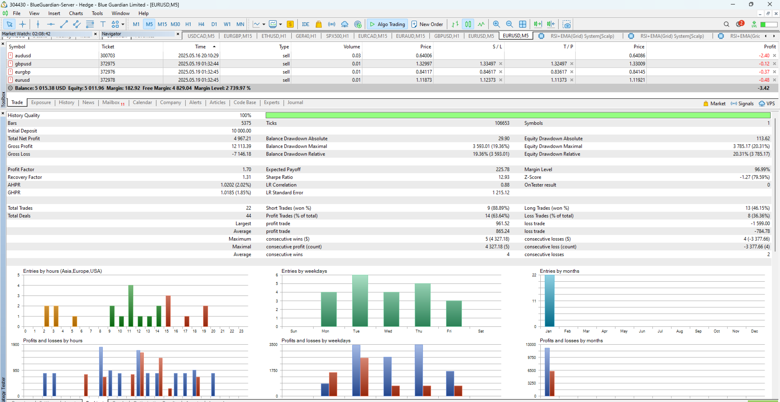
Task: Close the audusd sell position
Action: click(774, 56)
